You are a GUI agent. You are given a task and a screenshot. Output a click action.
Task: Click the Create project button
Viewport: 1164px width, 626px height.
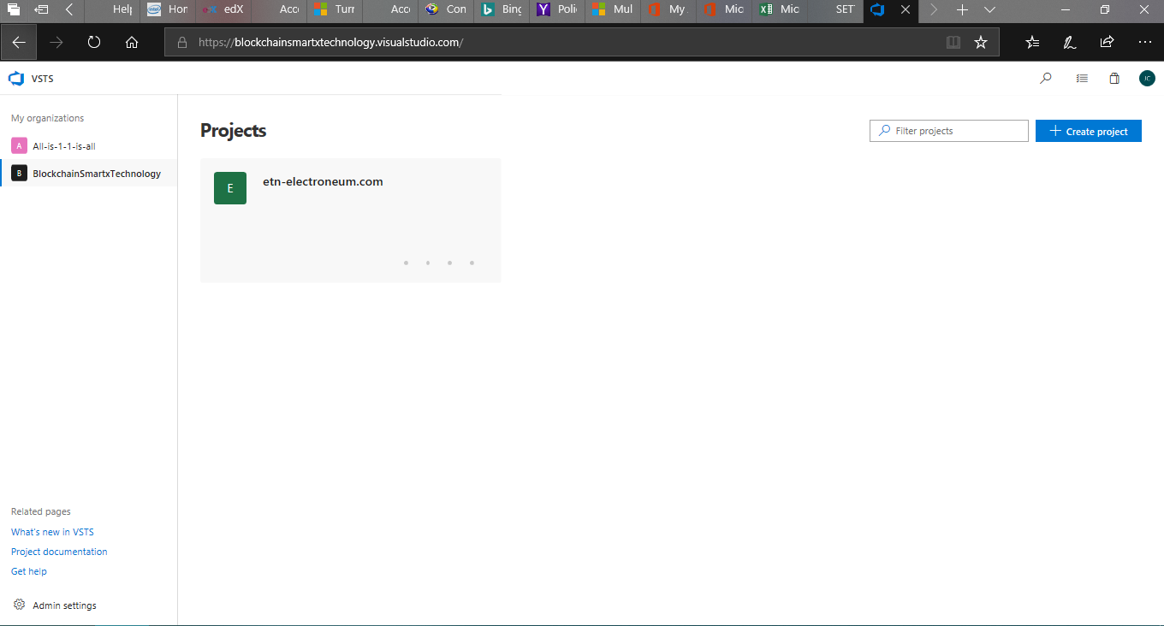[1089, 131]
